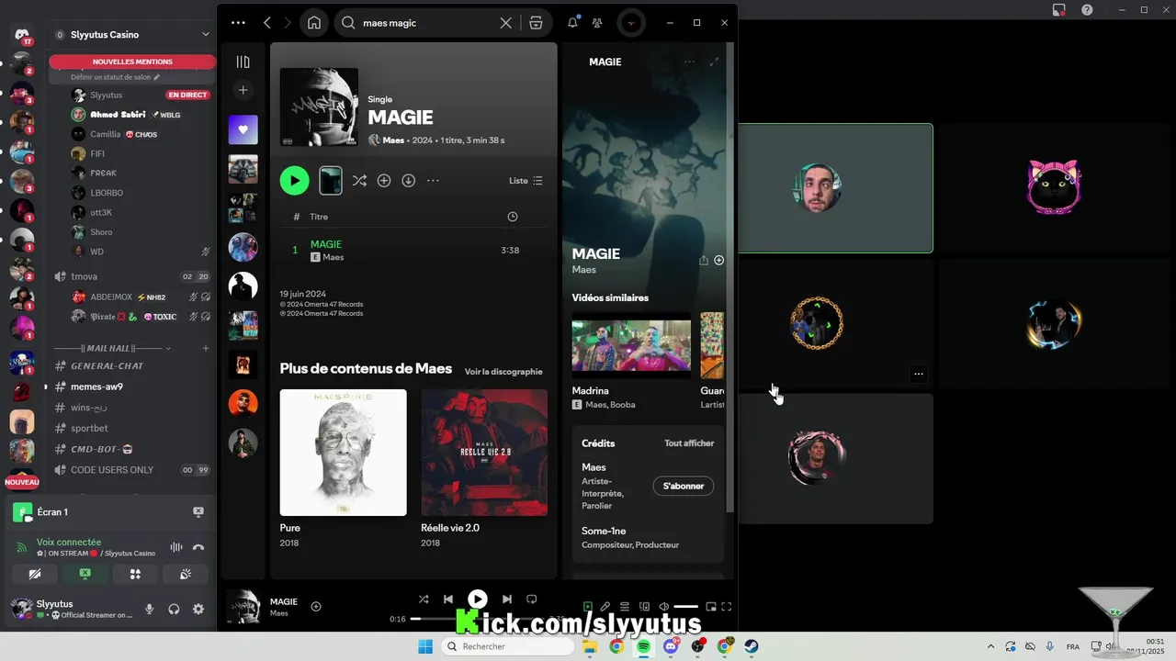Disconnect from Discord voice with hang-up icon

pos(198,548)
